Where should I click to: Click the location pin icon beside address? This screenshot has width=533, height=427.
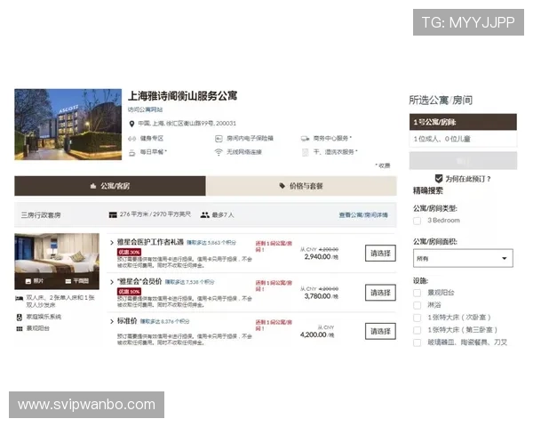coord(131,124)
